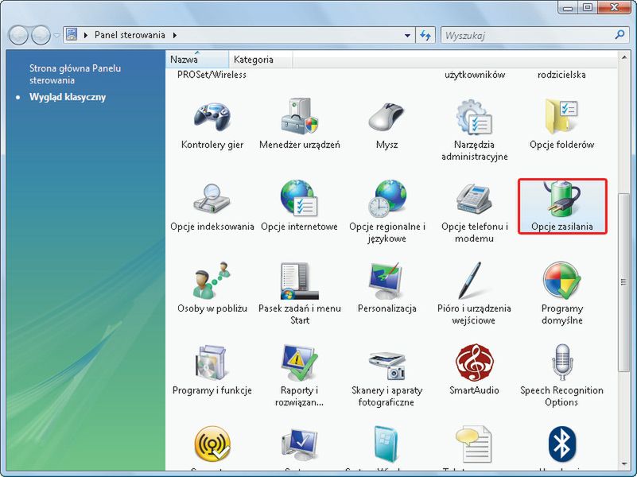637x477 pixels.
Task: Minimize the Control Panel window
Action: 568,8
